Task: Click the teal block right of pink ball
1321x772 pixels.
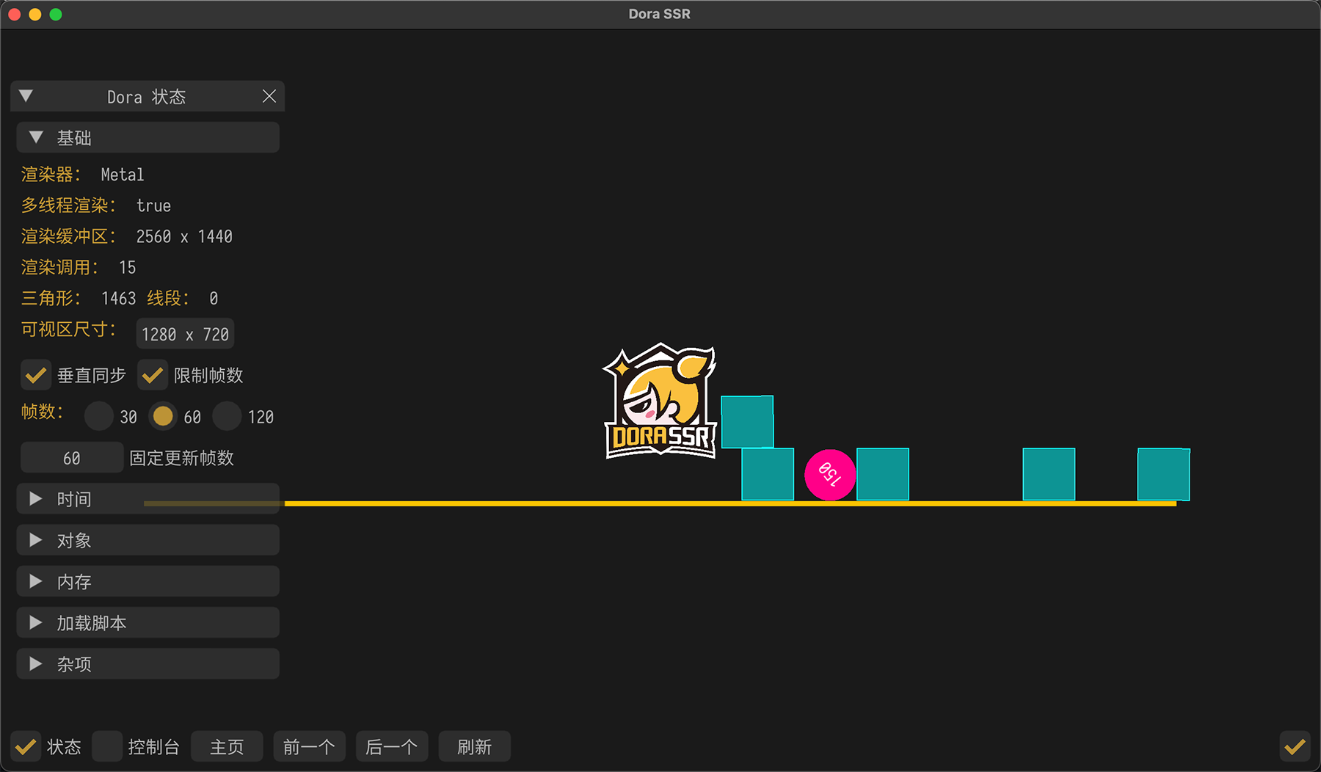Action: point(883,475)
